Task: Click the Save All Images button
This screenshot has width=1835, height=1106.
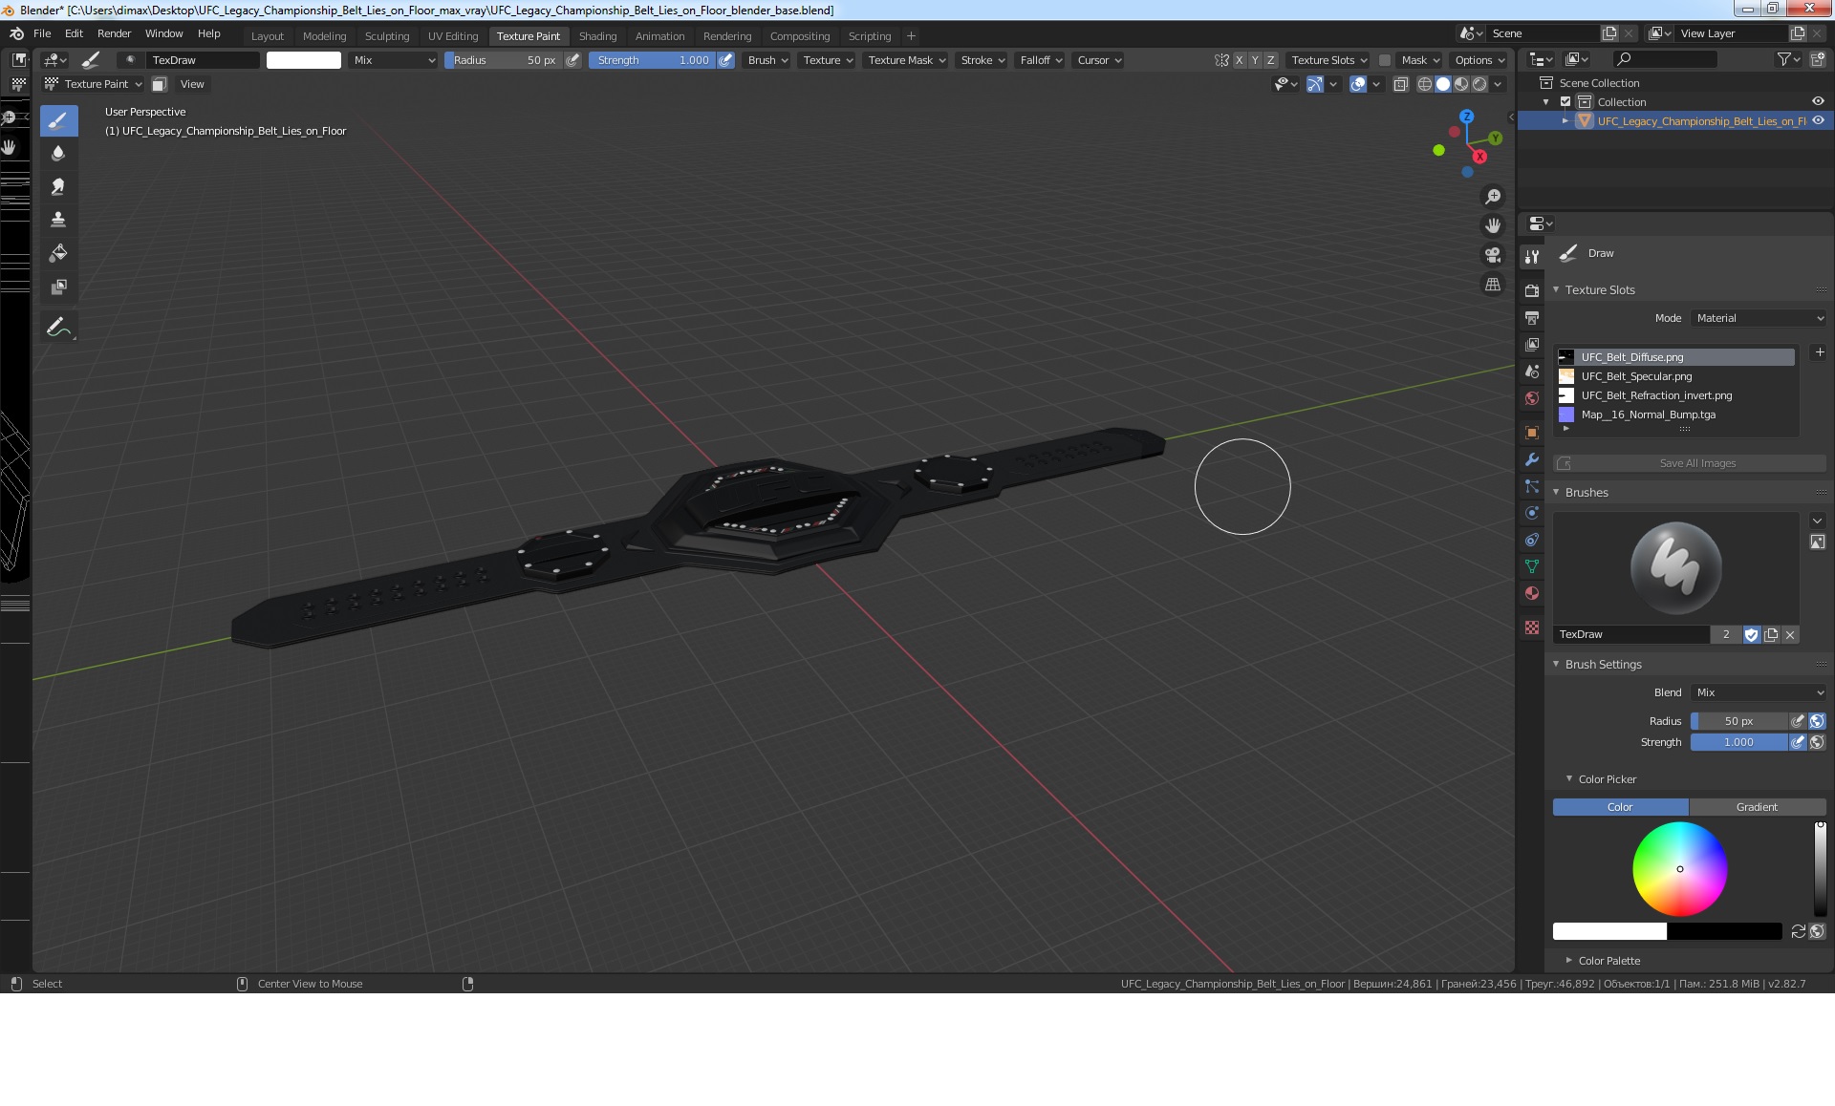Action: 1689,463
